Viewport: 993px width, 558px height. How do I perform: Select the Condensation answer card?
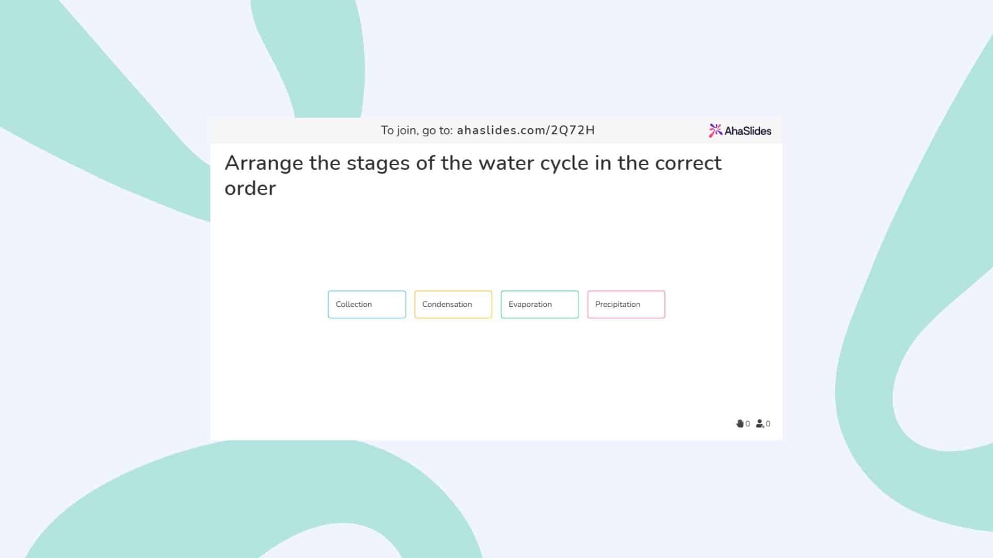[x=453, y=304]
